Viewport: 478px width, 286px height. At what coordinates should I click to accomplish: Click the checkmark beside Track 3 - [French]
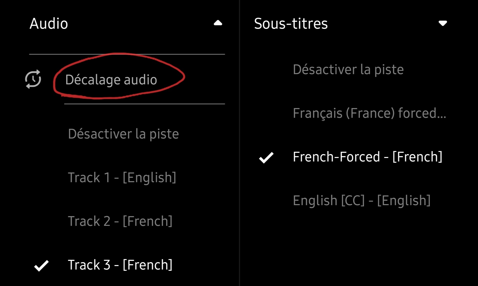41,265
